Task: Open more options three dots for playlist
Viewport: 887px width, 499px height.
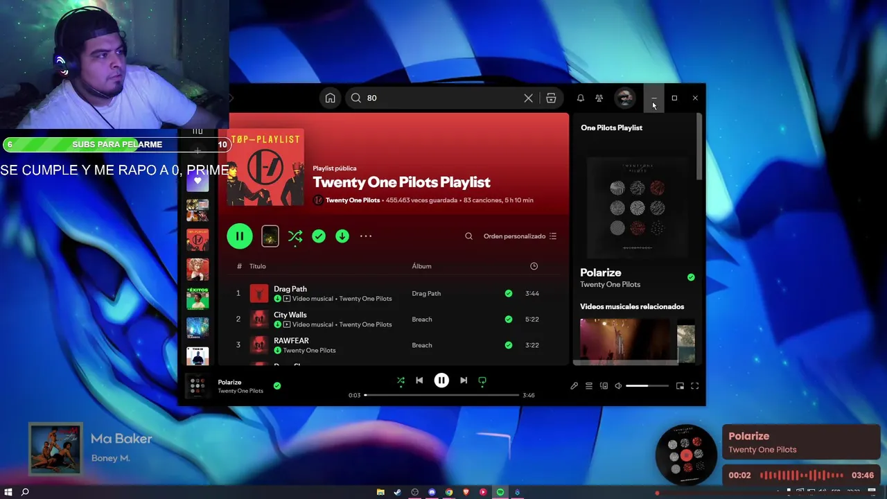Action: tap(366, 236)
